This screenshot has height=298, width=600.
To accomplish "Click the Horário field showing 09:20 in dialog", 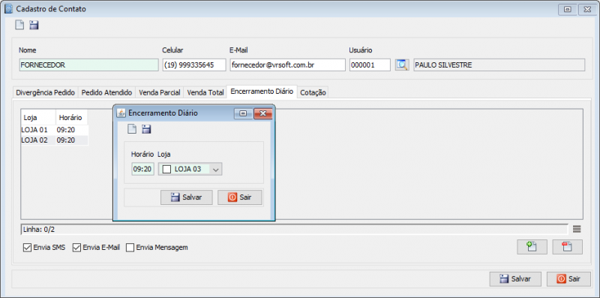I will click(x=142, y=170).
